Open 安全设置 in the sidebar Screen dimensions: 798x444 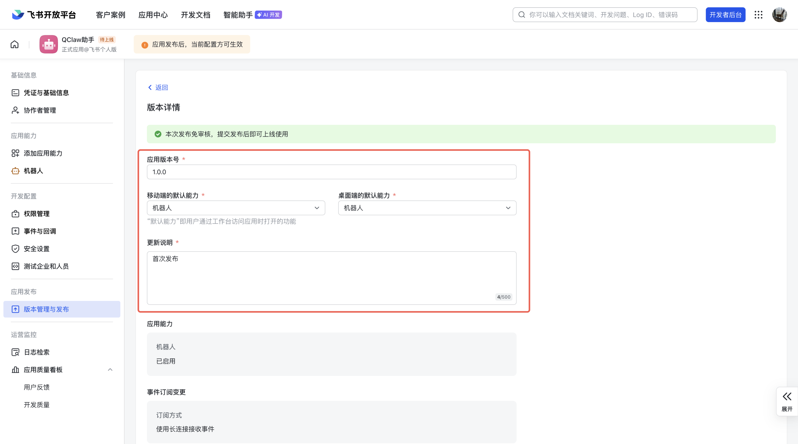37,249
